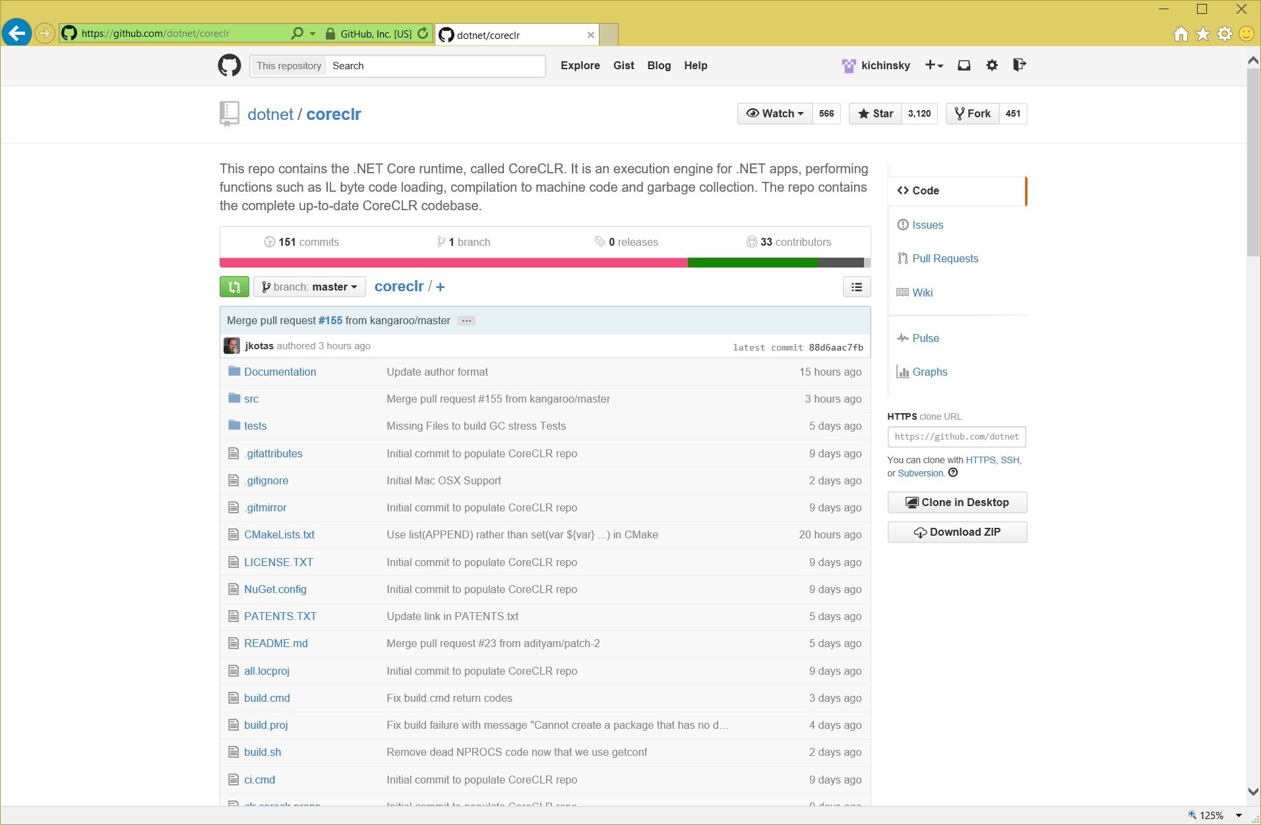Go back with browser back arrow
This screenshot has height=825, width=1261.
click(x=17, y=33)
